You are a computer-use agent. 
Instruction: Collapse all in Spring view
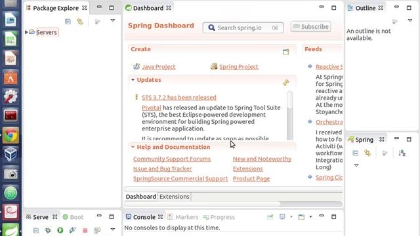[x=356, y=153]
